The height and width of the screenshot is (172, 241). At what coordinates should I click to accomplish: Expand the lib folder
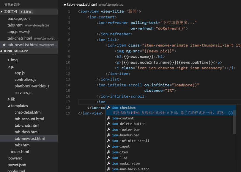9,99
